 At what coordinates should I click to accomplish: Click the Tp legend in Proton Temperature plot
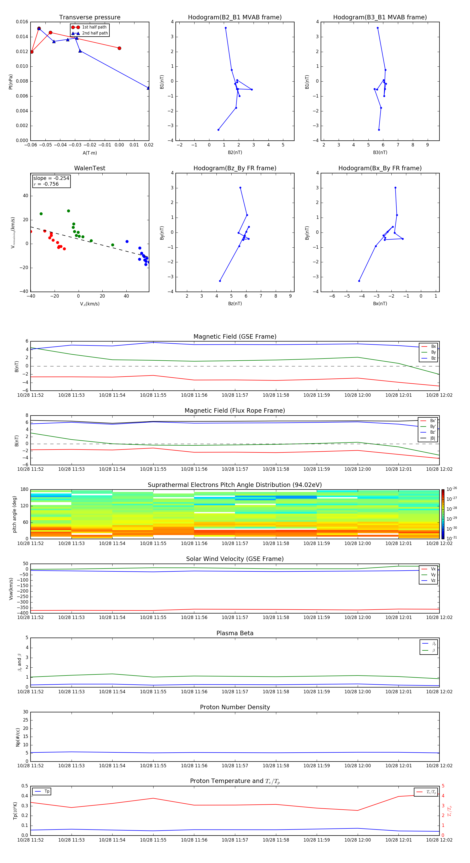coord(42,791)
